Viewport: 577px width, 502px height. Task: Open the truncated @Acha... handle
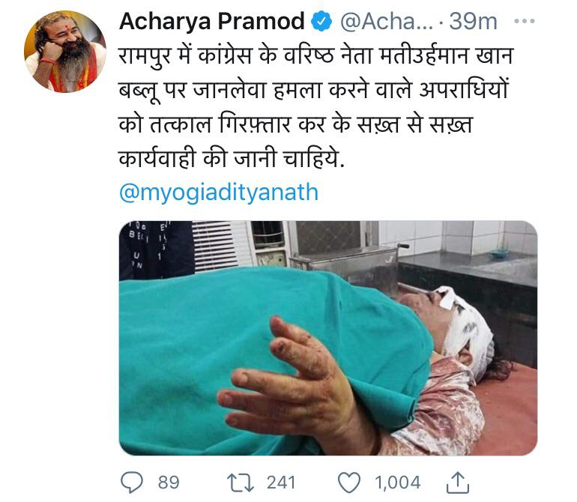point(387,21)
